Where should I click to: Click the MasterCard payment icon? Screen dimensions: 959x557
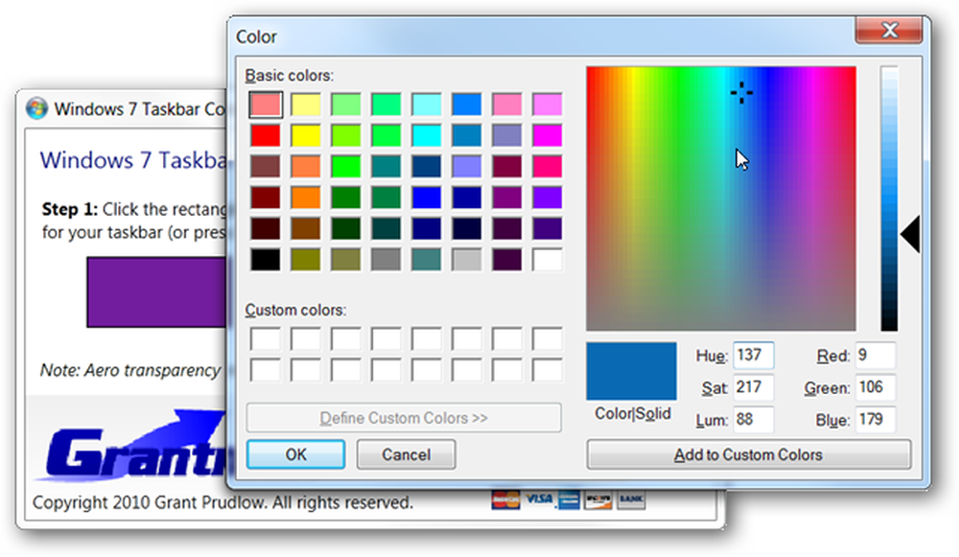coord(505,499)
